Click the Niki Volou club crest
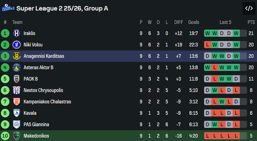 pos(16,45)
